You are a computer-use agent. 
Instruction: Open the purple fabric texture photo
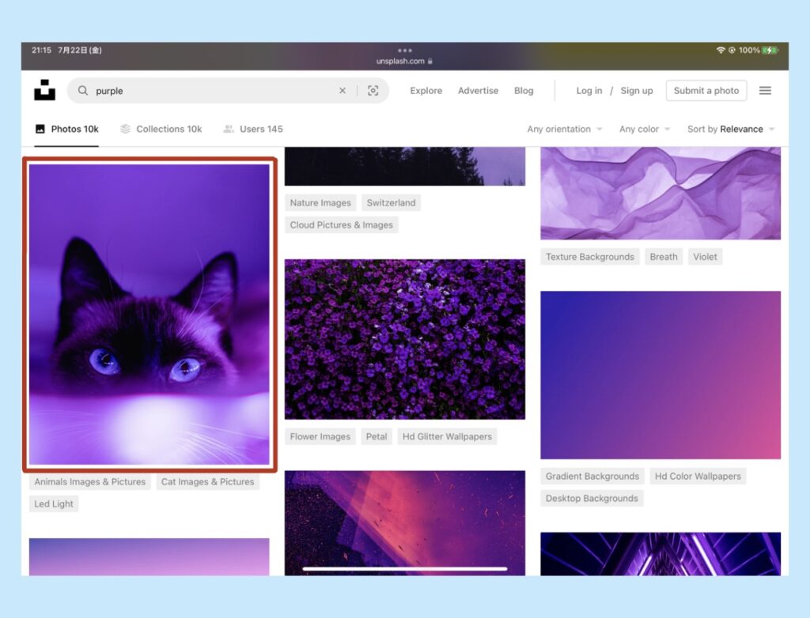pos(660,193)
